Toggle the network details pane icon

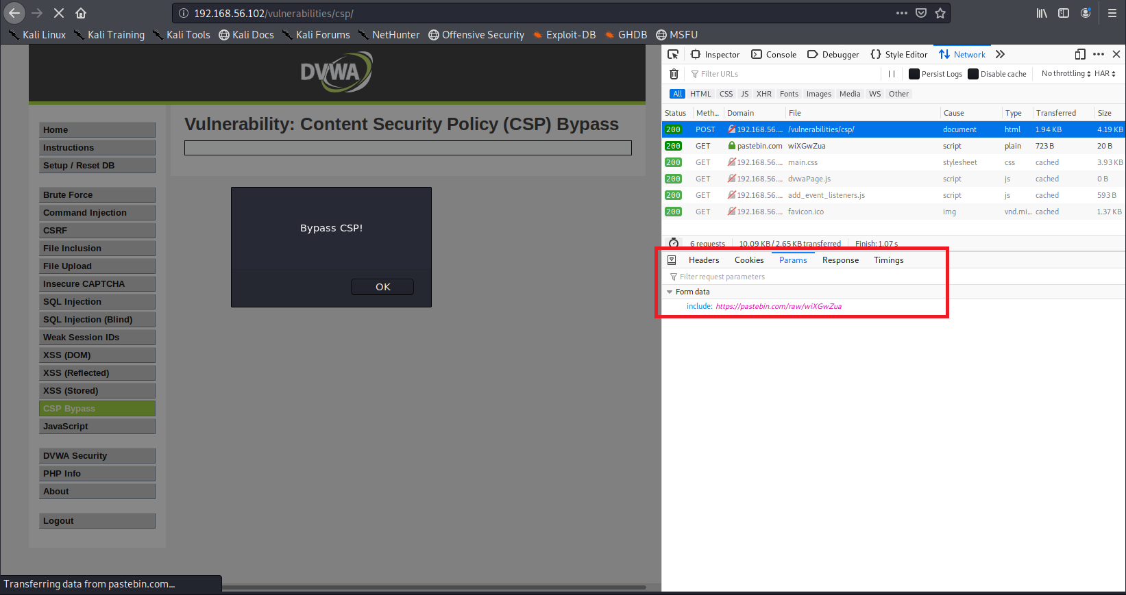point(672,260)
